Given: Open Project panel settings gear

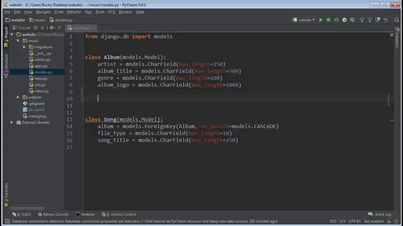Looking at the screenshot, I should [52, 28].
